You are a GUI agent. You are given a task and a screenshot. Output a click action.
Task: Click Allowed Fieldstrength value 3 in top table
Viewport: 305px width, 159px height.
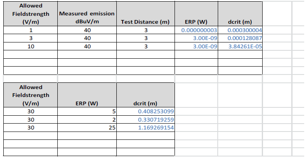30,38
